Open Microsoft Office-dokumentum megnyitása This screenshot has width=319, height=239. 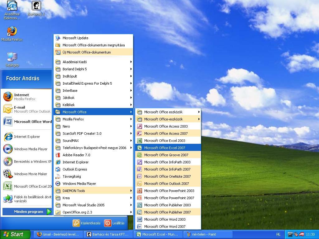(x=93, y=45)
